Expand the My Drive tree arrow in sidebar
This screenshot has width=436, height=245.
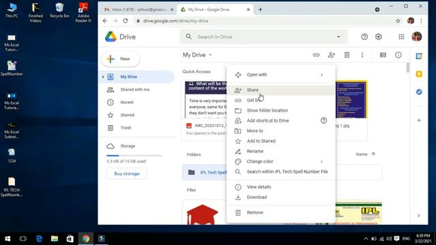click(103, 77)
